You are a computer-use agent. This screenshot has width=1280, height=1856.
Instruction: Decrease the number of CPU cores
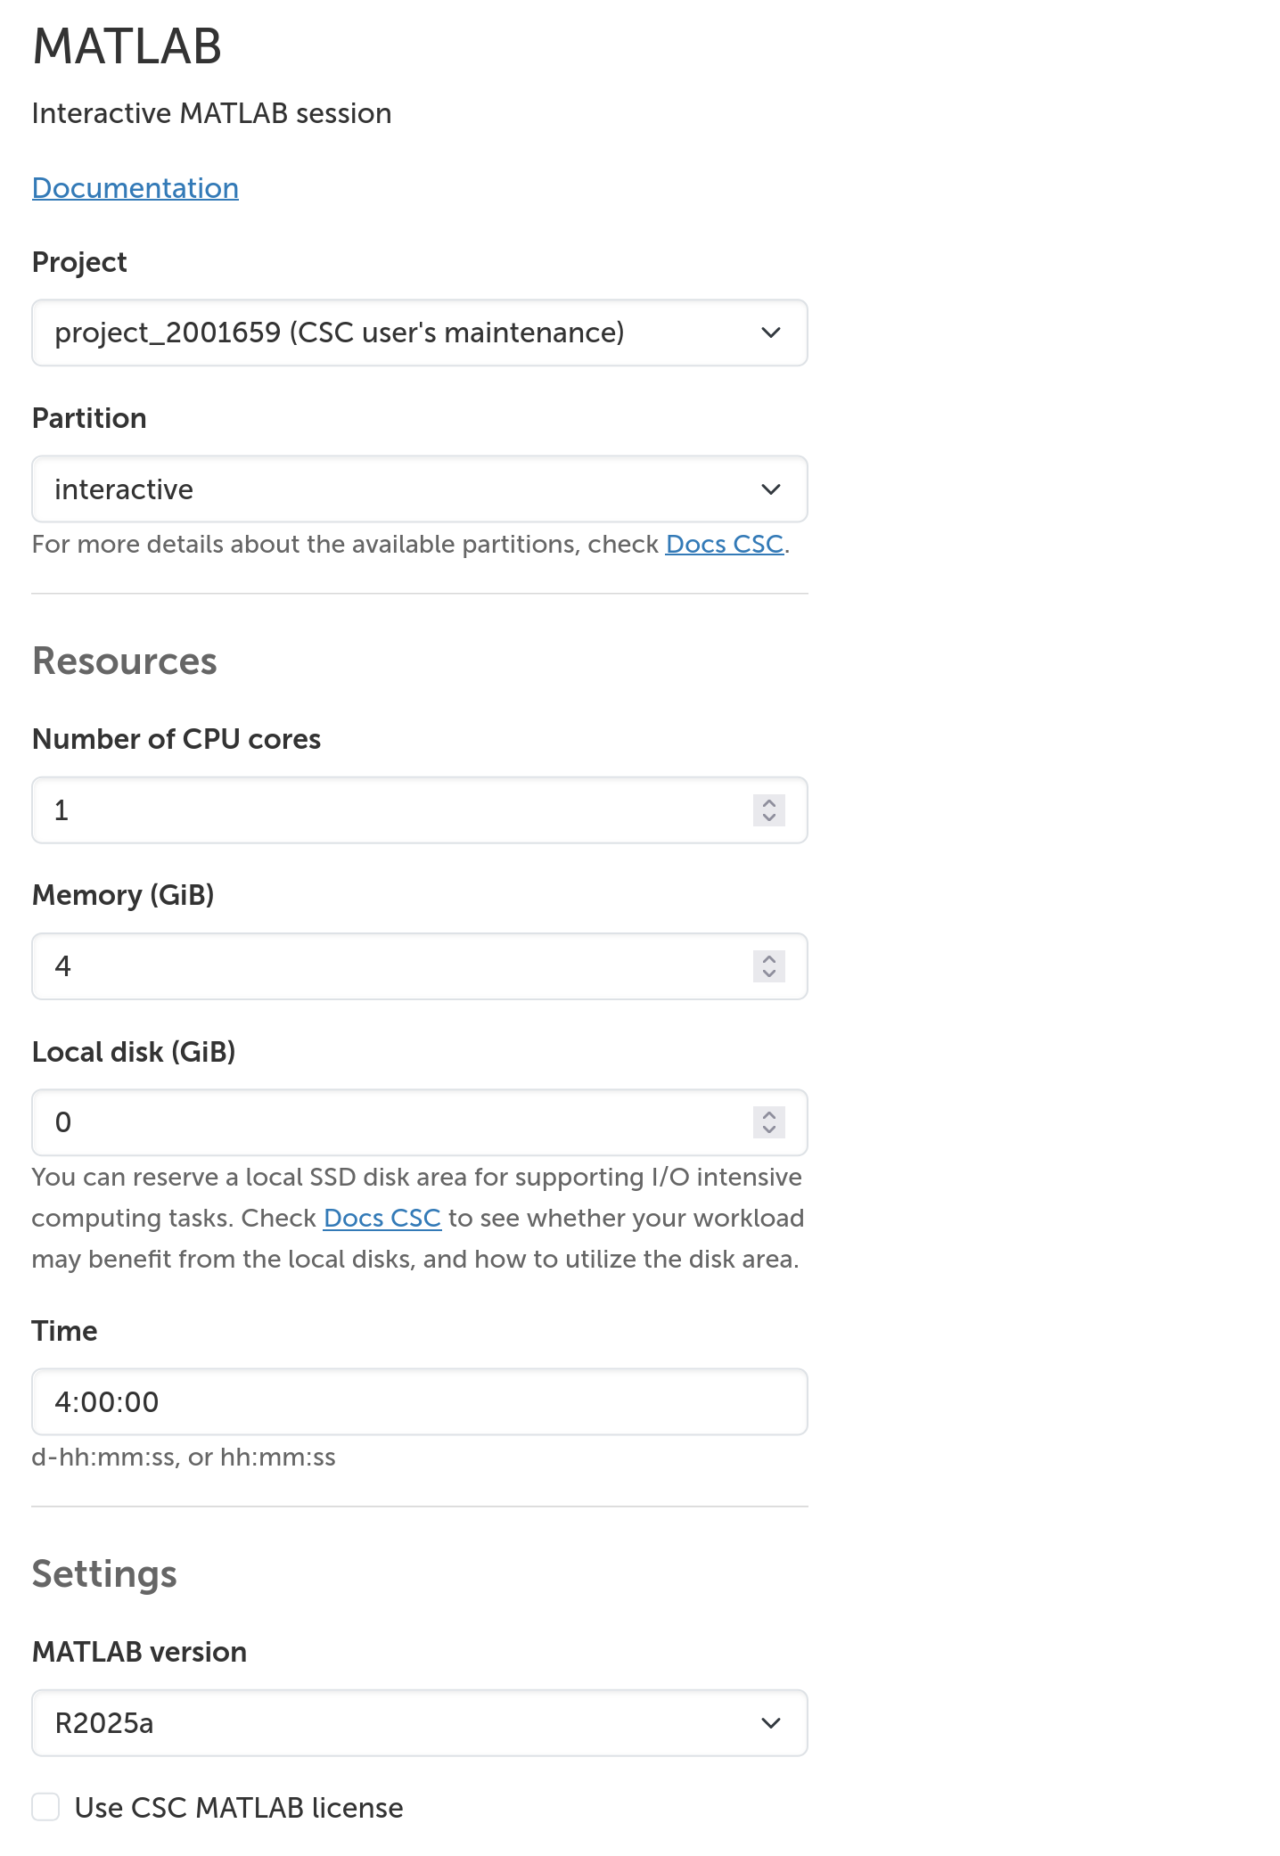click(769, 817)
